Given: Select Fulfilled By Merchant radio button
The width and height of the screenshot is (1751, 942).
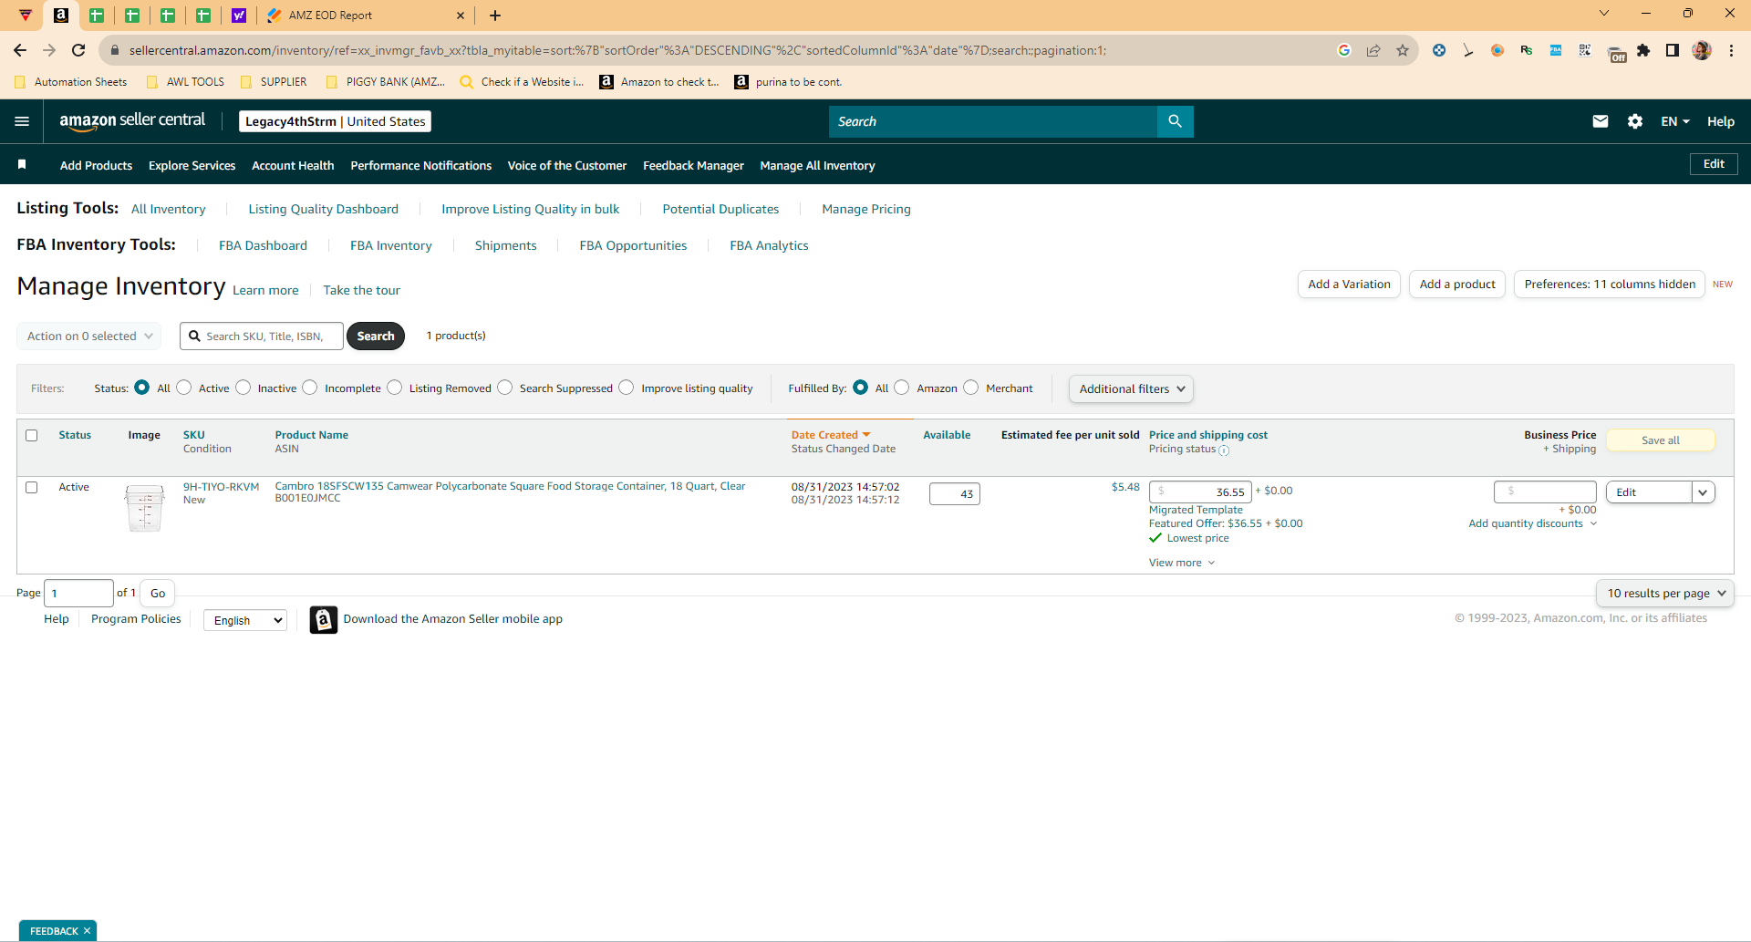Looking at the screenshot, I should 971,388.
